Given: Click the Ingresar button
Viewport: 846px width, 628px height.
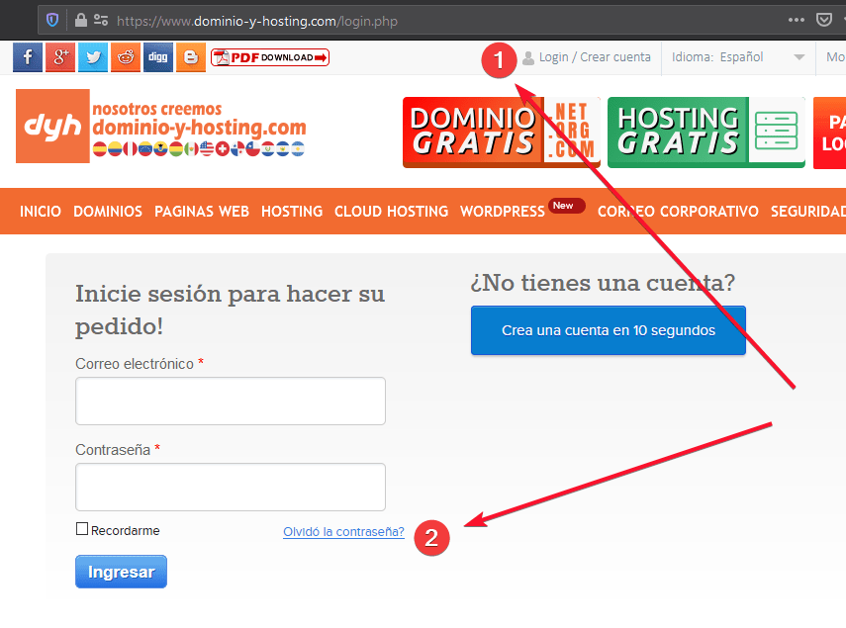Looking at the screenshot, I should [122, 572].
